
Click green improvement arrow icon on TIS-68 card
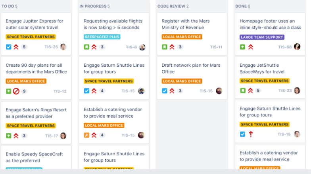(242, 47)
